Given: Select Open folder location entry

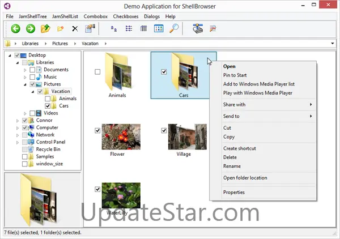Looking at the screenshot, I should (245, 178).
